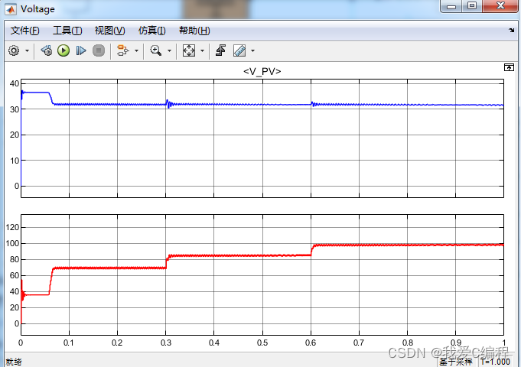
Task: Run the simulation with the green play button
Action: (x=63, y=50)
